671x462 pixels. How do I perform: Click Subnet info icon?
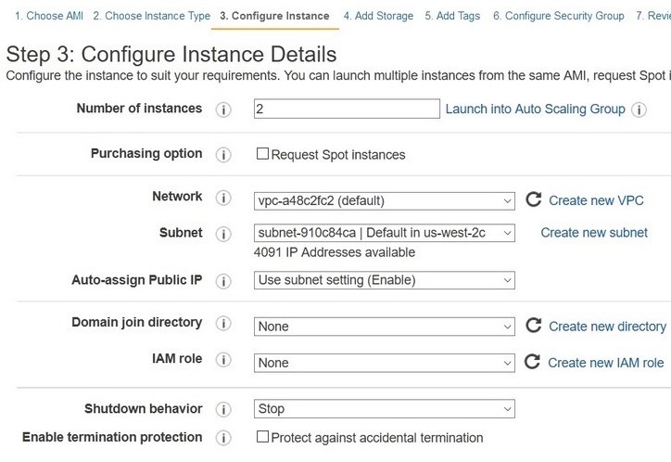click(x=223, y=234)
